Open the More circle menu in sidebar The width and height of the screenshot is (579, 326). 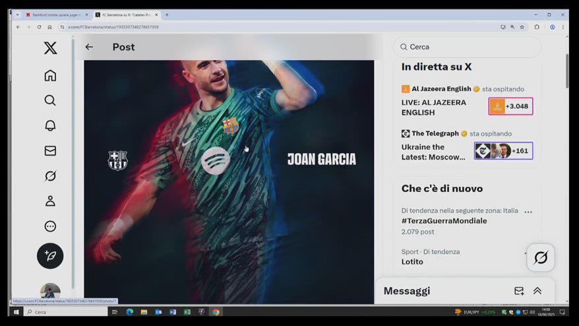pos(50,226)
